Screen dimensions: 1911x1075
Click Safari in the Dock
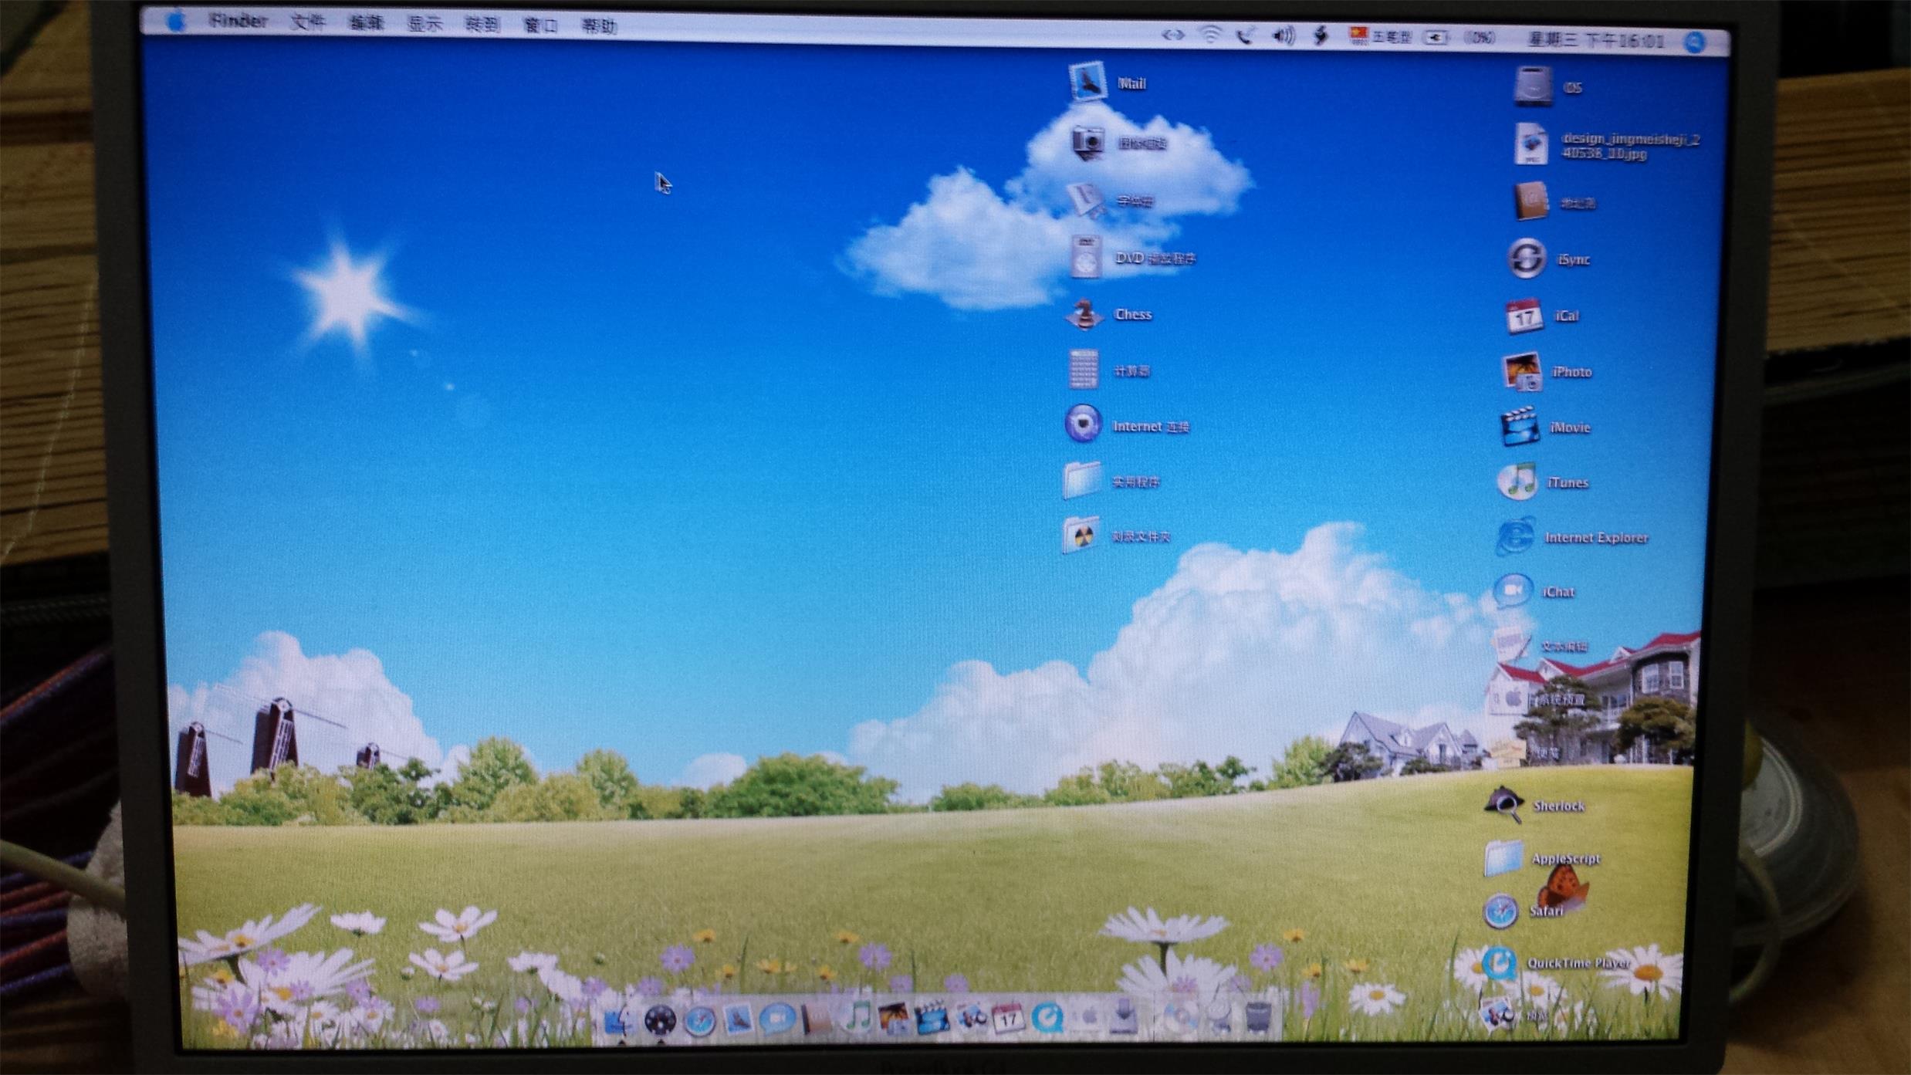(699, 1019)
